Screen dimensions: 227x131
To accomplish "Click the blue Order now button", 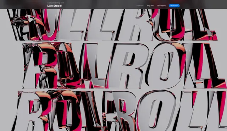I will coord(174,6).
